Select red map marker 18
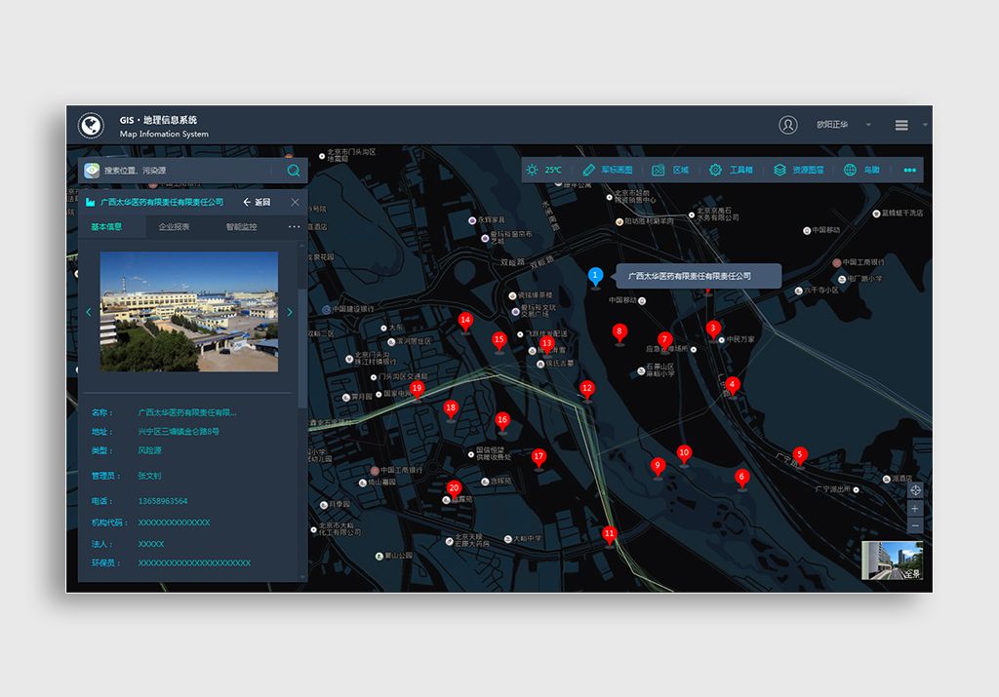Viewport: 999px width, 697px height. 451,409
